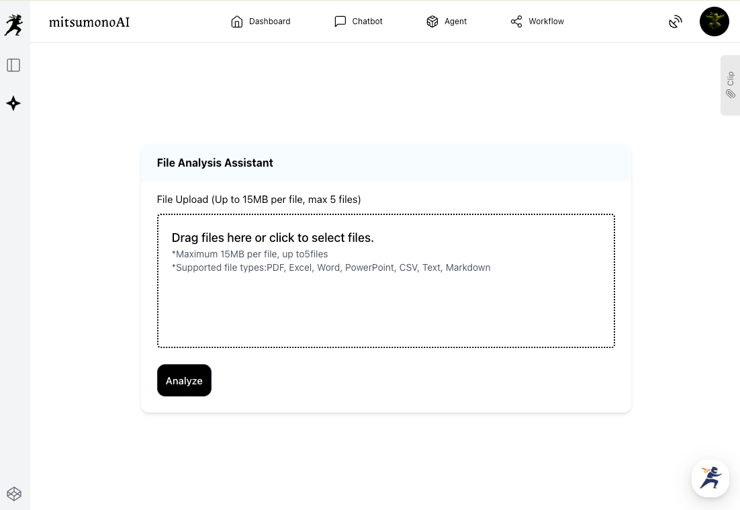Click the Chatbot speech bubble icon
The image size is (740, 510).
340,22
